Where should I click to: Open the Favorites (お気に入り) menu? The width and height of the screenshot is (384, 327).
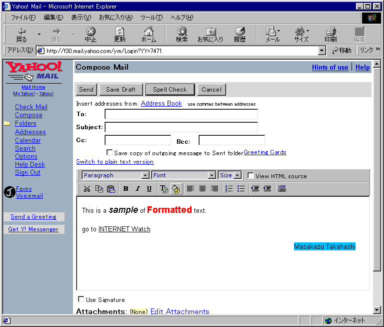click(x=116, y=18)
